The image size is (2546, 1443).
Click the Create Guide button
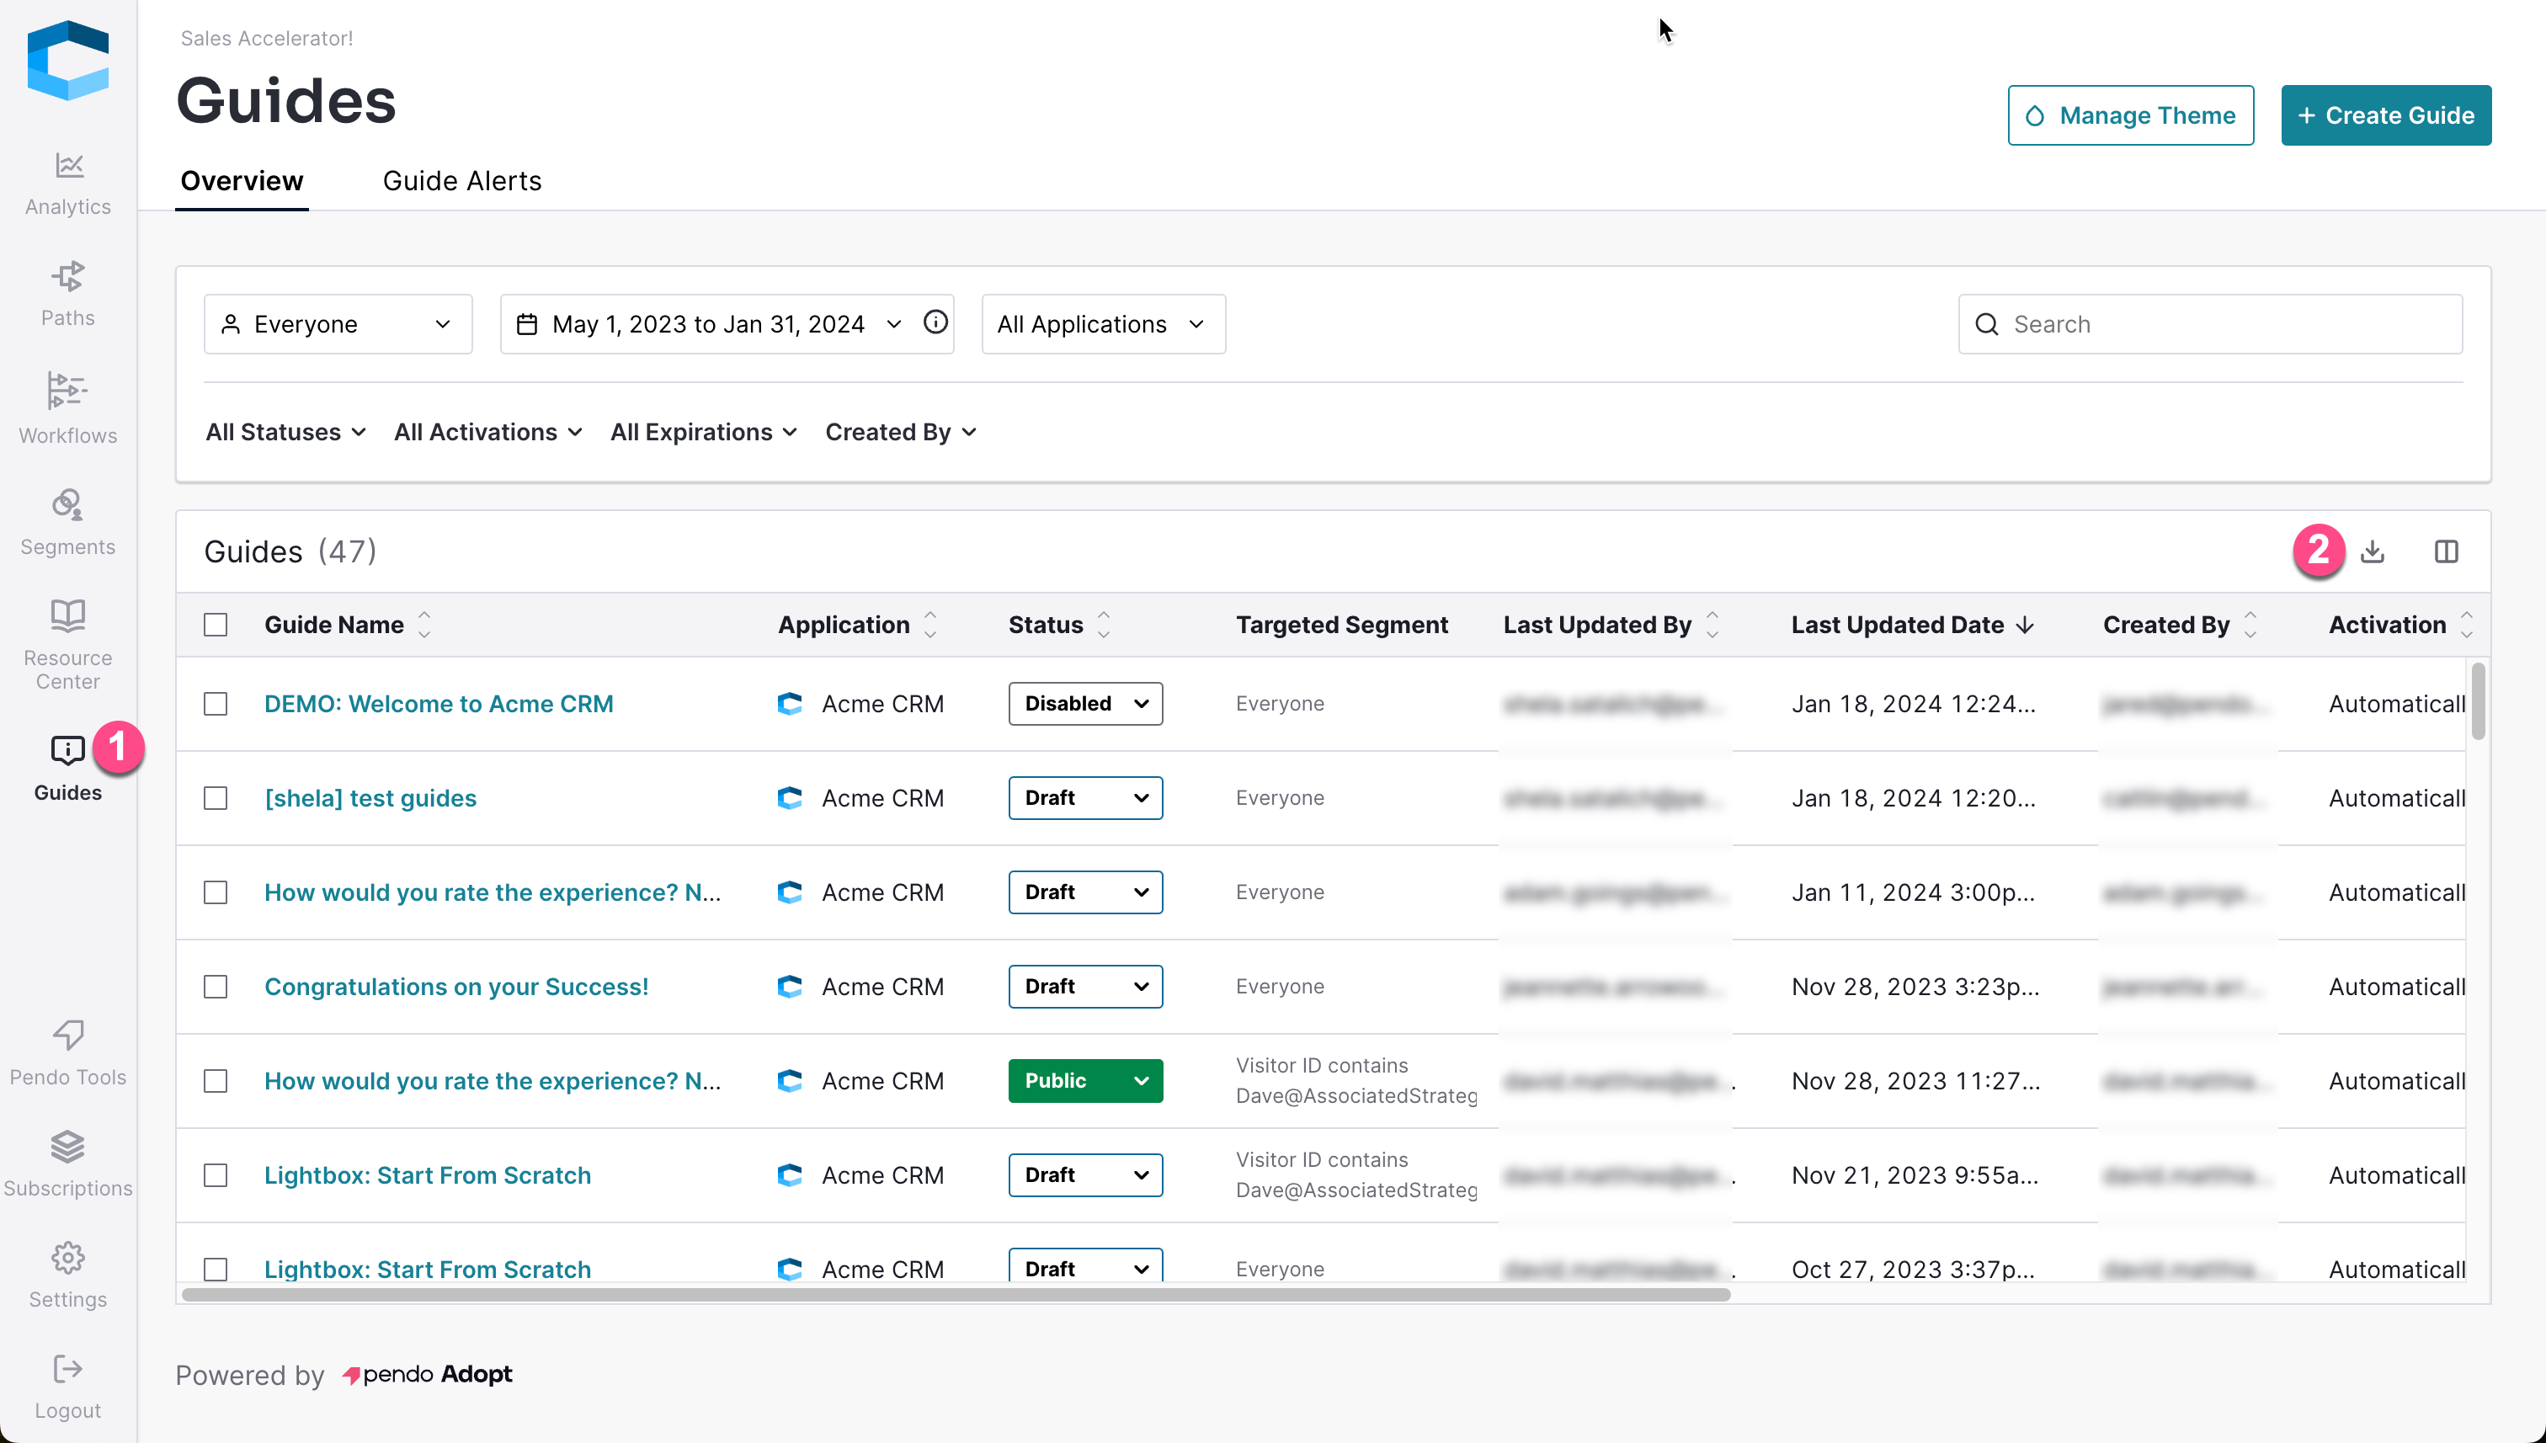(x=2386, y=115)
